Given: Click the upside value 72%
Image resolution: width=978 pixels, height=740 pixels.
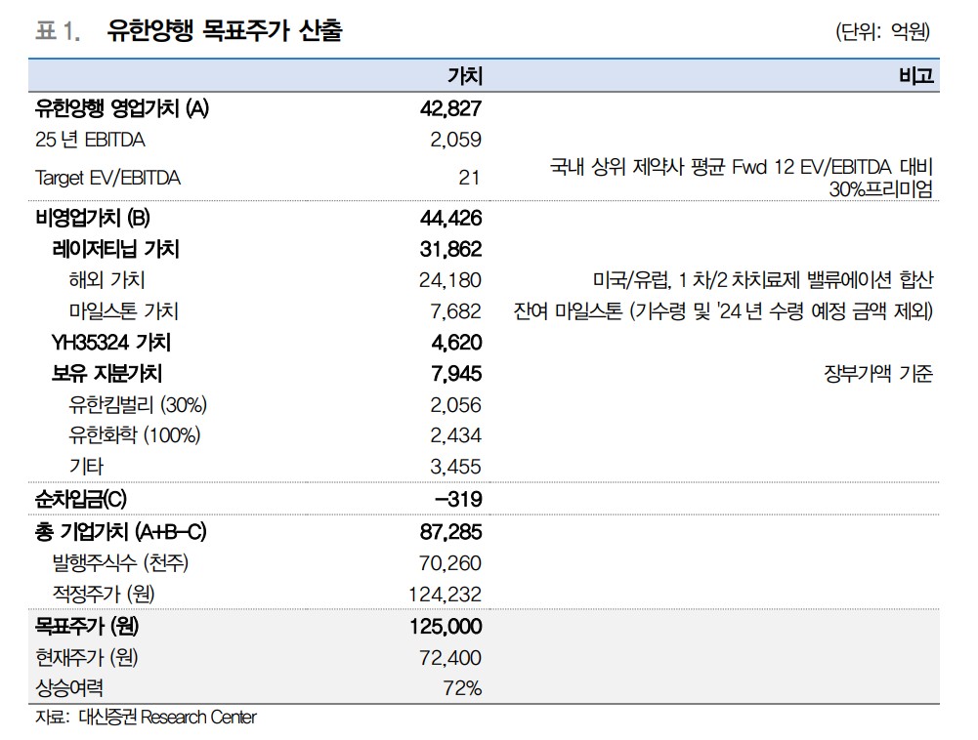Looking at the screenshot, I should 462,688.
